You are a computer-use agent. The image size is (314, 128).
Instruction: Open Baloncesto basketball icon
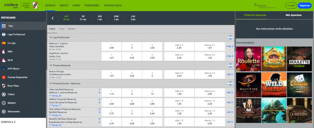tap(4, 111)
